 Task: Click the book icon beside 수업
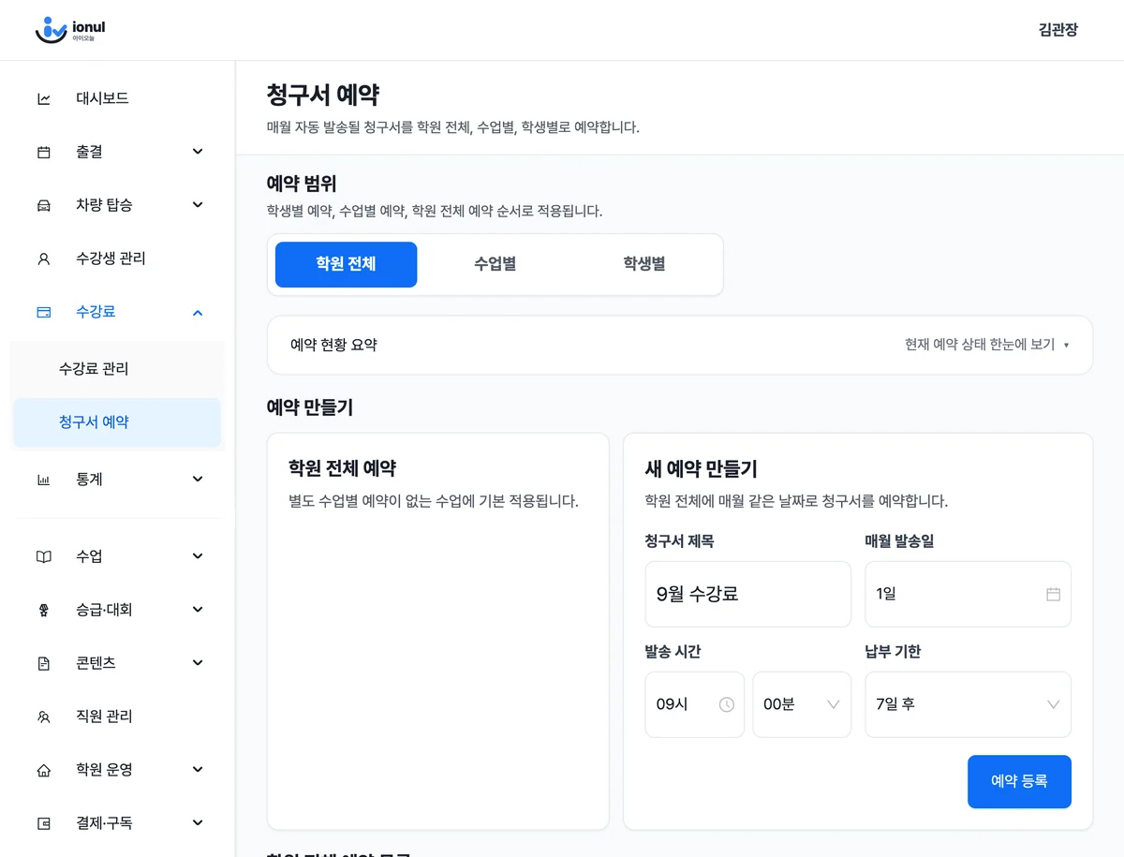coord(44,556)
